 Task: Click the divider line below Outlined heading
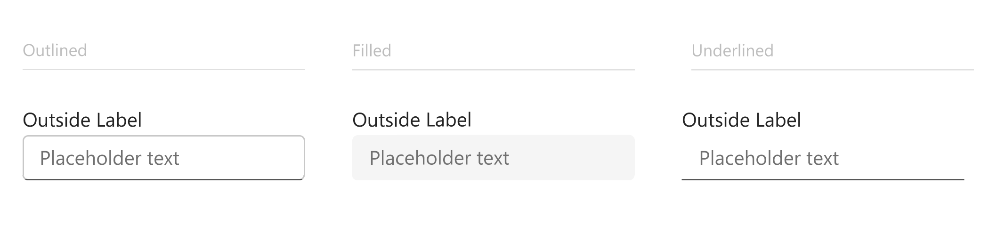pos(164,69)
